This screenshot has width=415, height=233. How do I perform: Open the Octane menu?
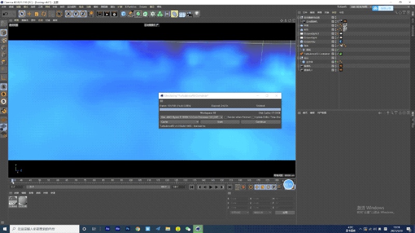(143, 7)
